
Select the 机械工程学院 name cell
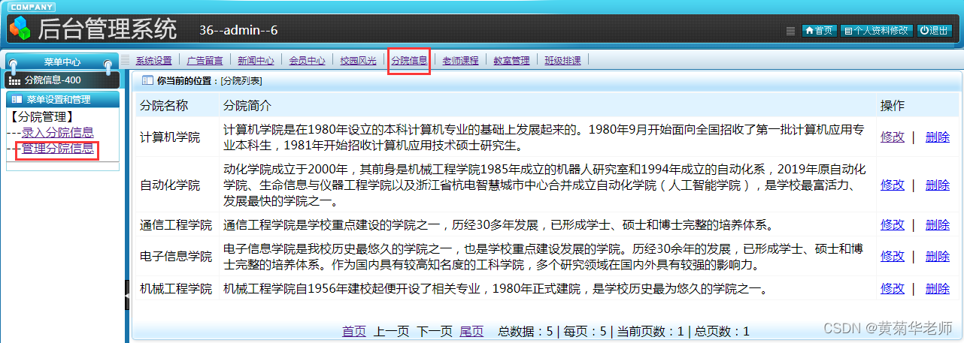[177, 288]
